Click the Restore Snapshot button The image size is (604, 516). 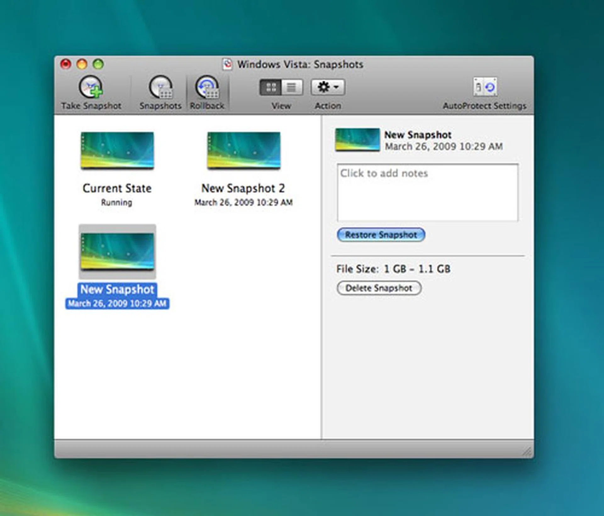(381, 234)
